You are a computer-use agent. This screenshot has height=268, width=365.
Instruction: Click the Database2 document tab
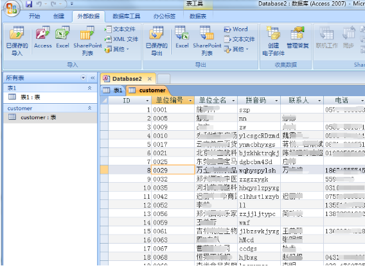click(127, 79)
